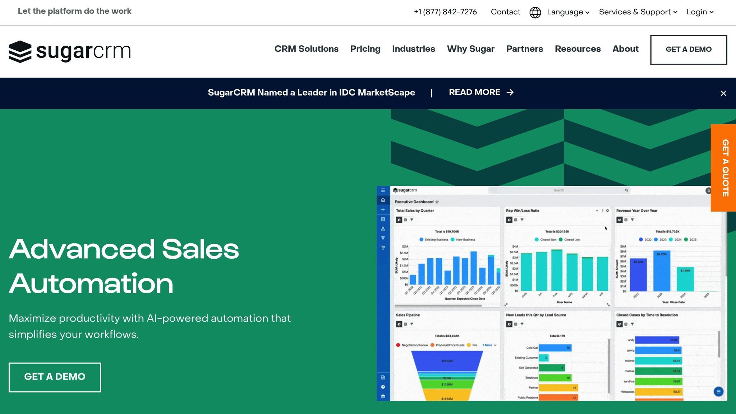Click horizontal scrollbar under Total Sales chart
The height and width of the screenshot is (414, 736).
click(438, 306)
